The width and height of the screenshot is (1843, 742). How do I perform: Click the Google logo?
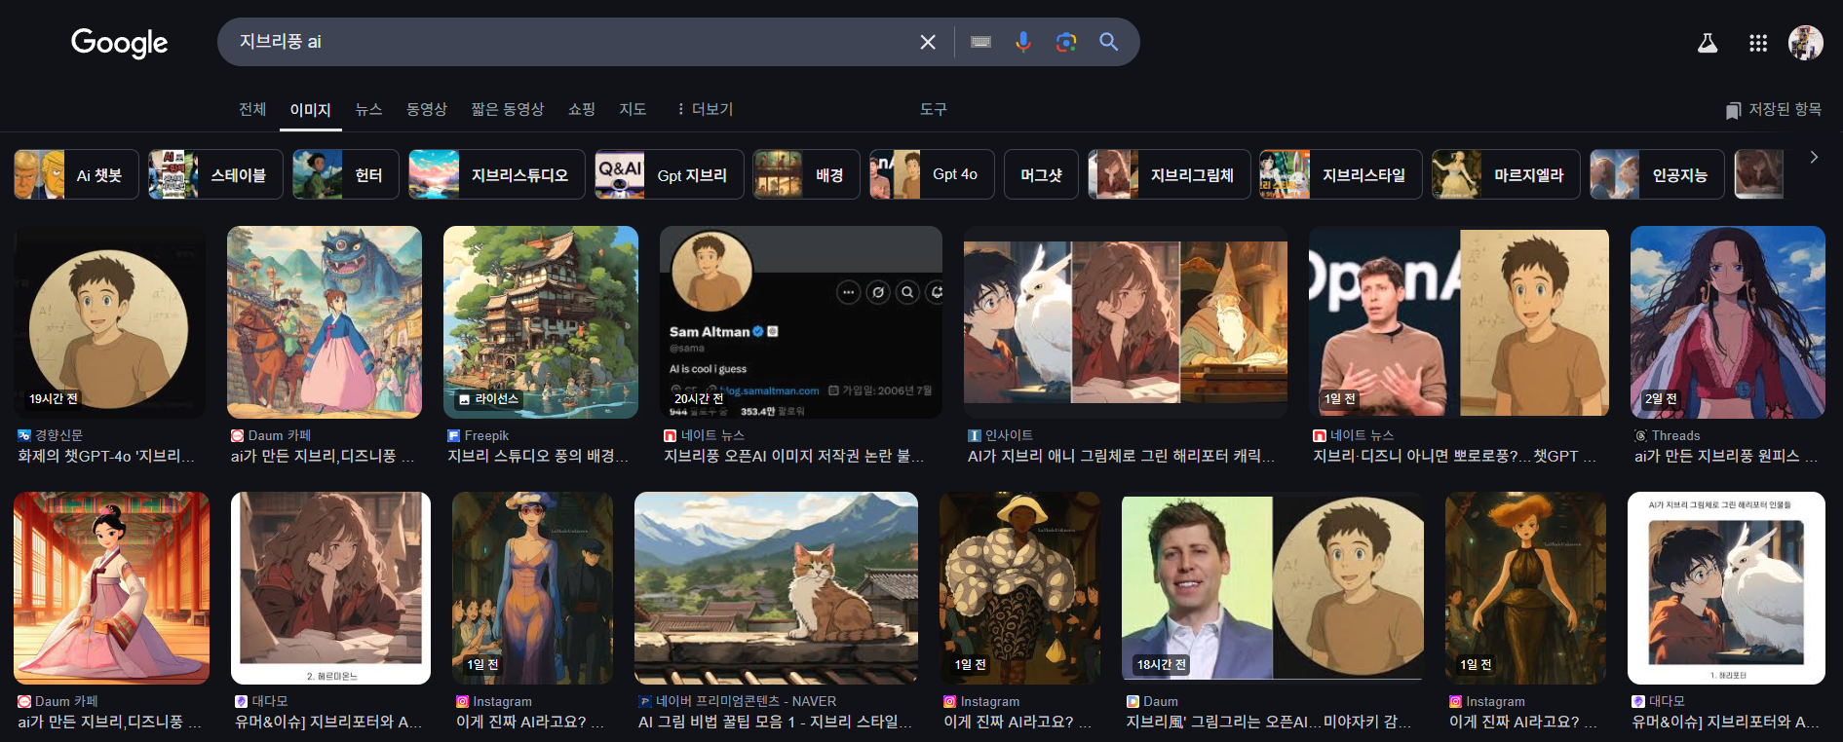point(119,42)
